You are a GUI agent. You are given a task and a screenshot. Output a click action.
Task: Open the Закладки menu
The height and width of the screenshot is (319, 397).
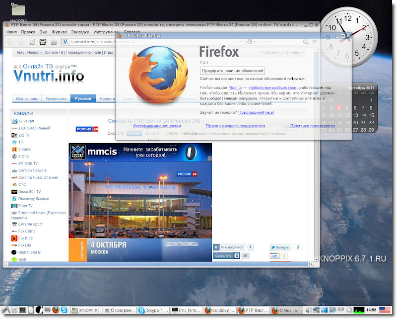coord(80,32)
